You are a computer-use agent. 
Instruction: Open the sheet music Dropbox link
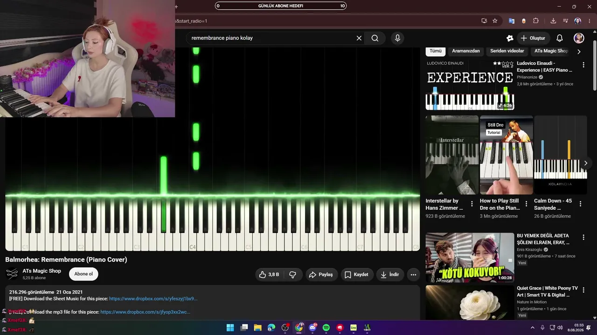(x=153, y=299)
